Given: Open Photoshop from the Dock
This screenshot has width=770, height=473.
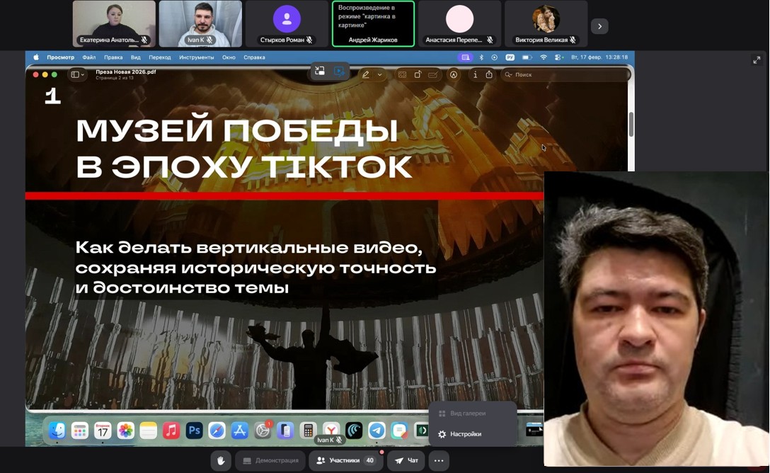Looking at the screenshot, I should [x=194, y=431].
